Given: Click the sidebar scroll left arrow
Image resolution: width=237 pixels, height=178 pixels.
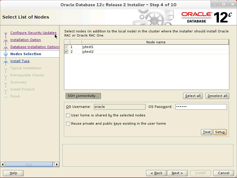Looking at the screenshot, I should pos(3,164).
